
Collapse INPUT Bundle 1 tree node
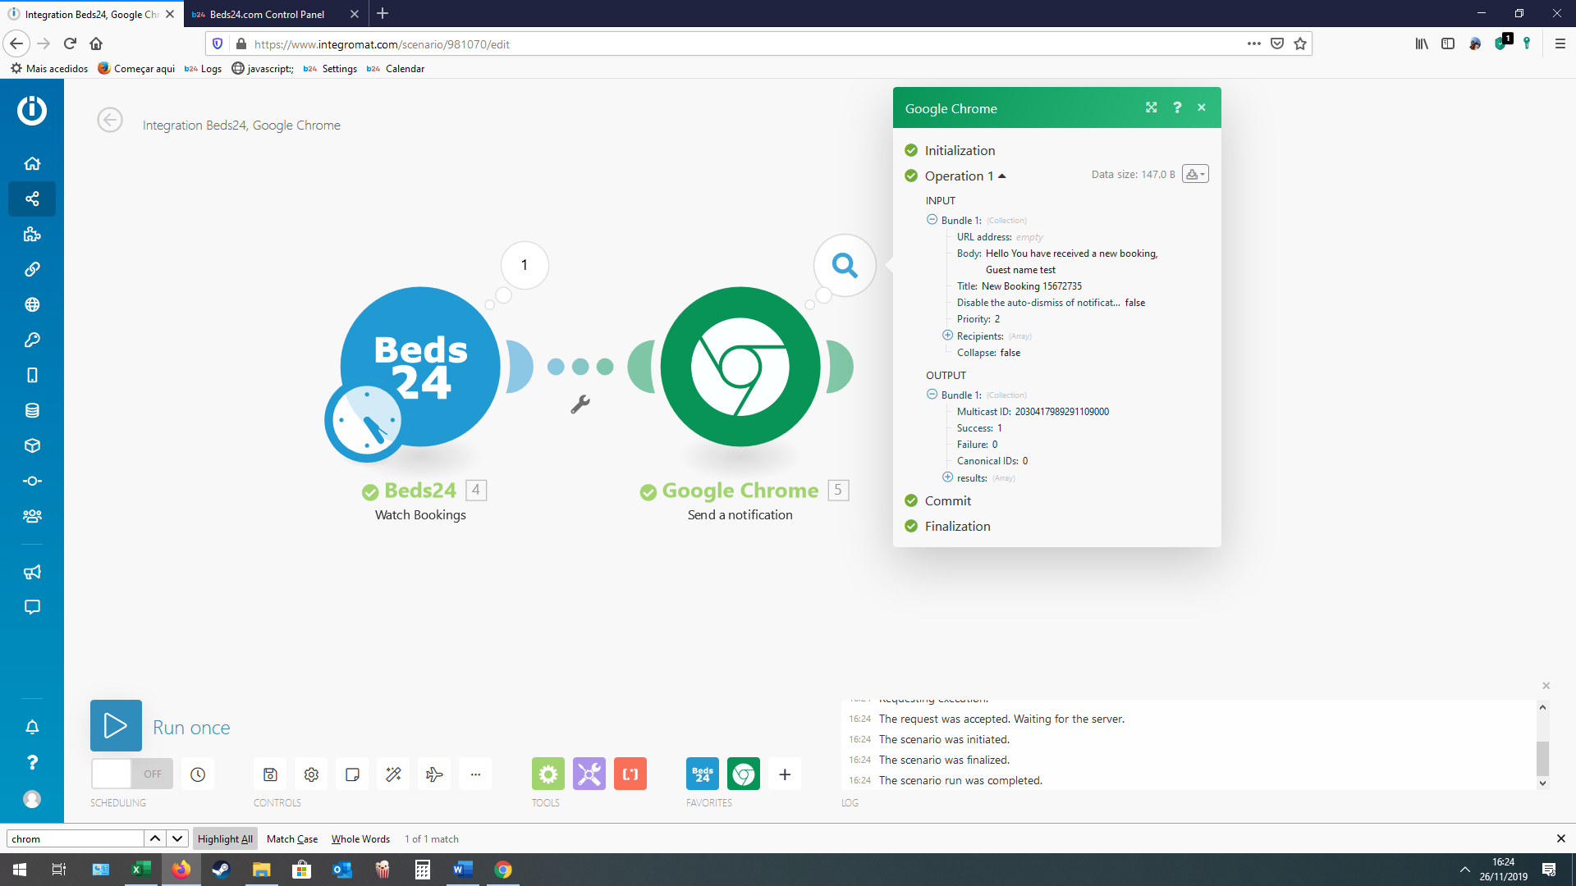(x=932, y=219)
